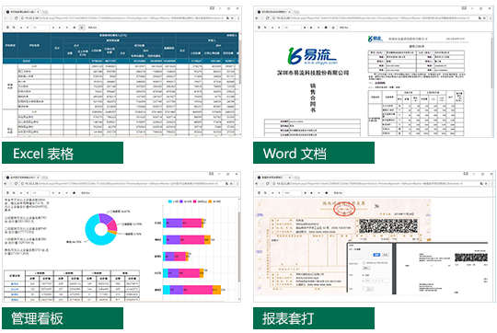Open the small dropdown arrow in the 报表套打 report toolbar

pos(318,192)
